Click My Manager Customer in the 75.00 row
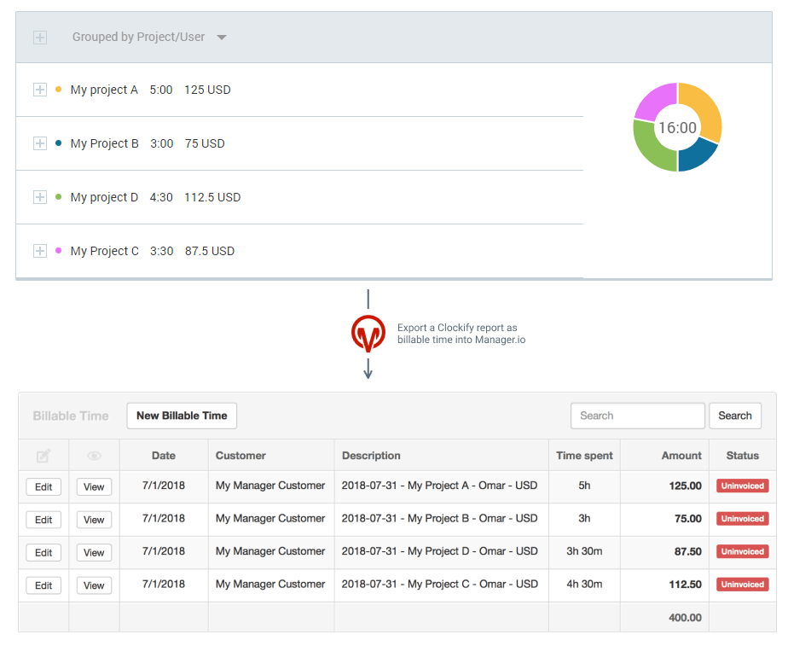This screenshot has width=788, height=646. point(270,518)
